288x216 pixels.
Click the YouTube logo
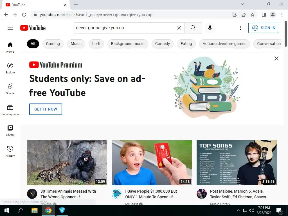tap(33, 28)
